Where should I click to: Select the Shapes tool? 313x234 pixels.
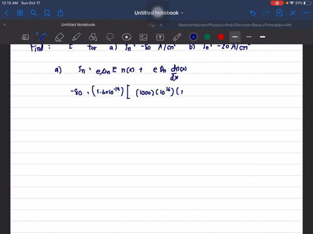coord(93,37)
